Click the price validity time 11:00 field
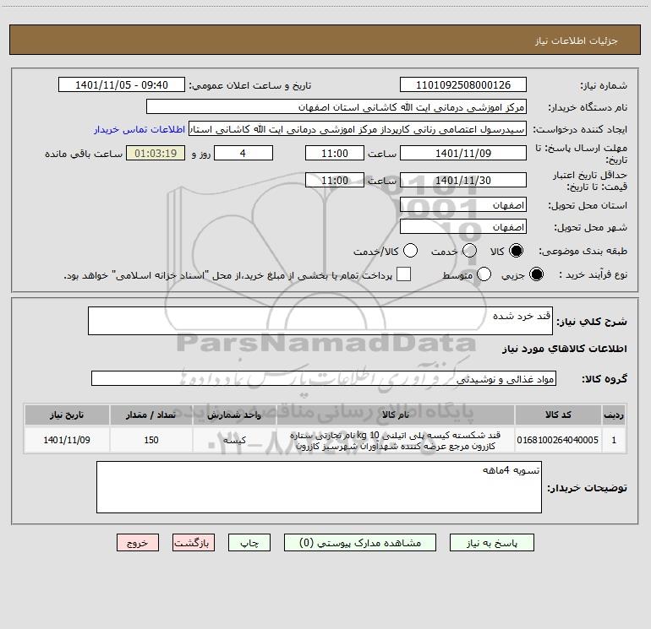 point(335,180)
